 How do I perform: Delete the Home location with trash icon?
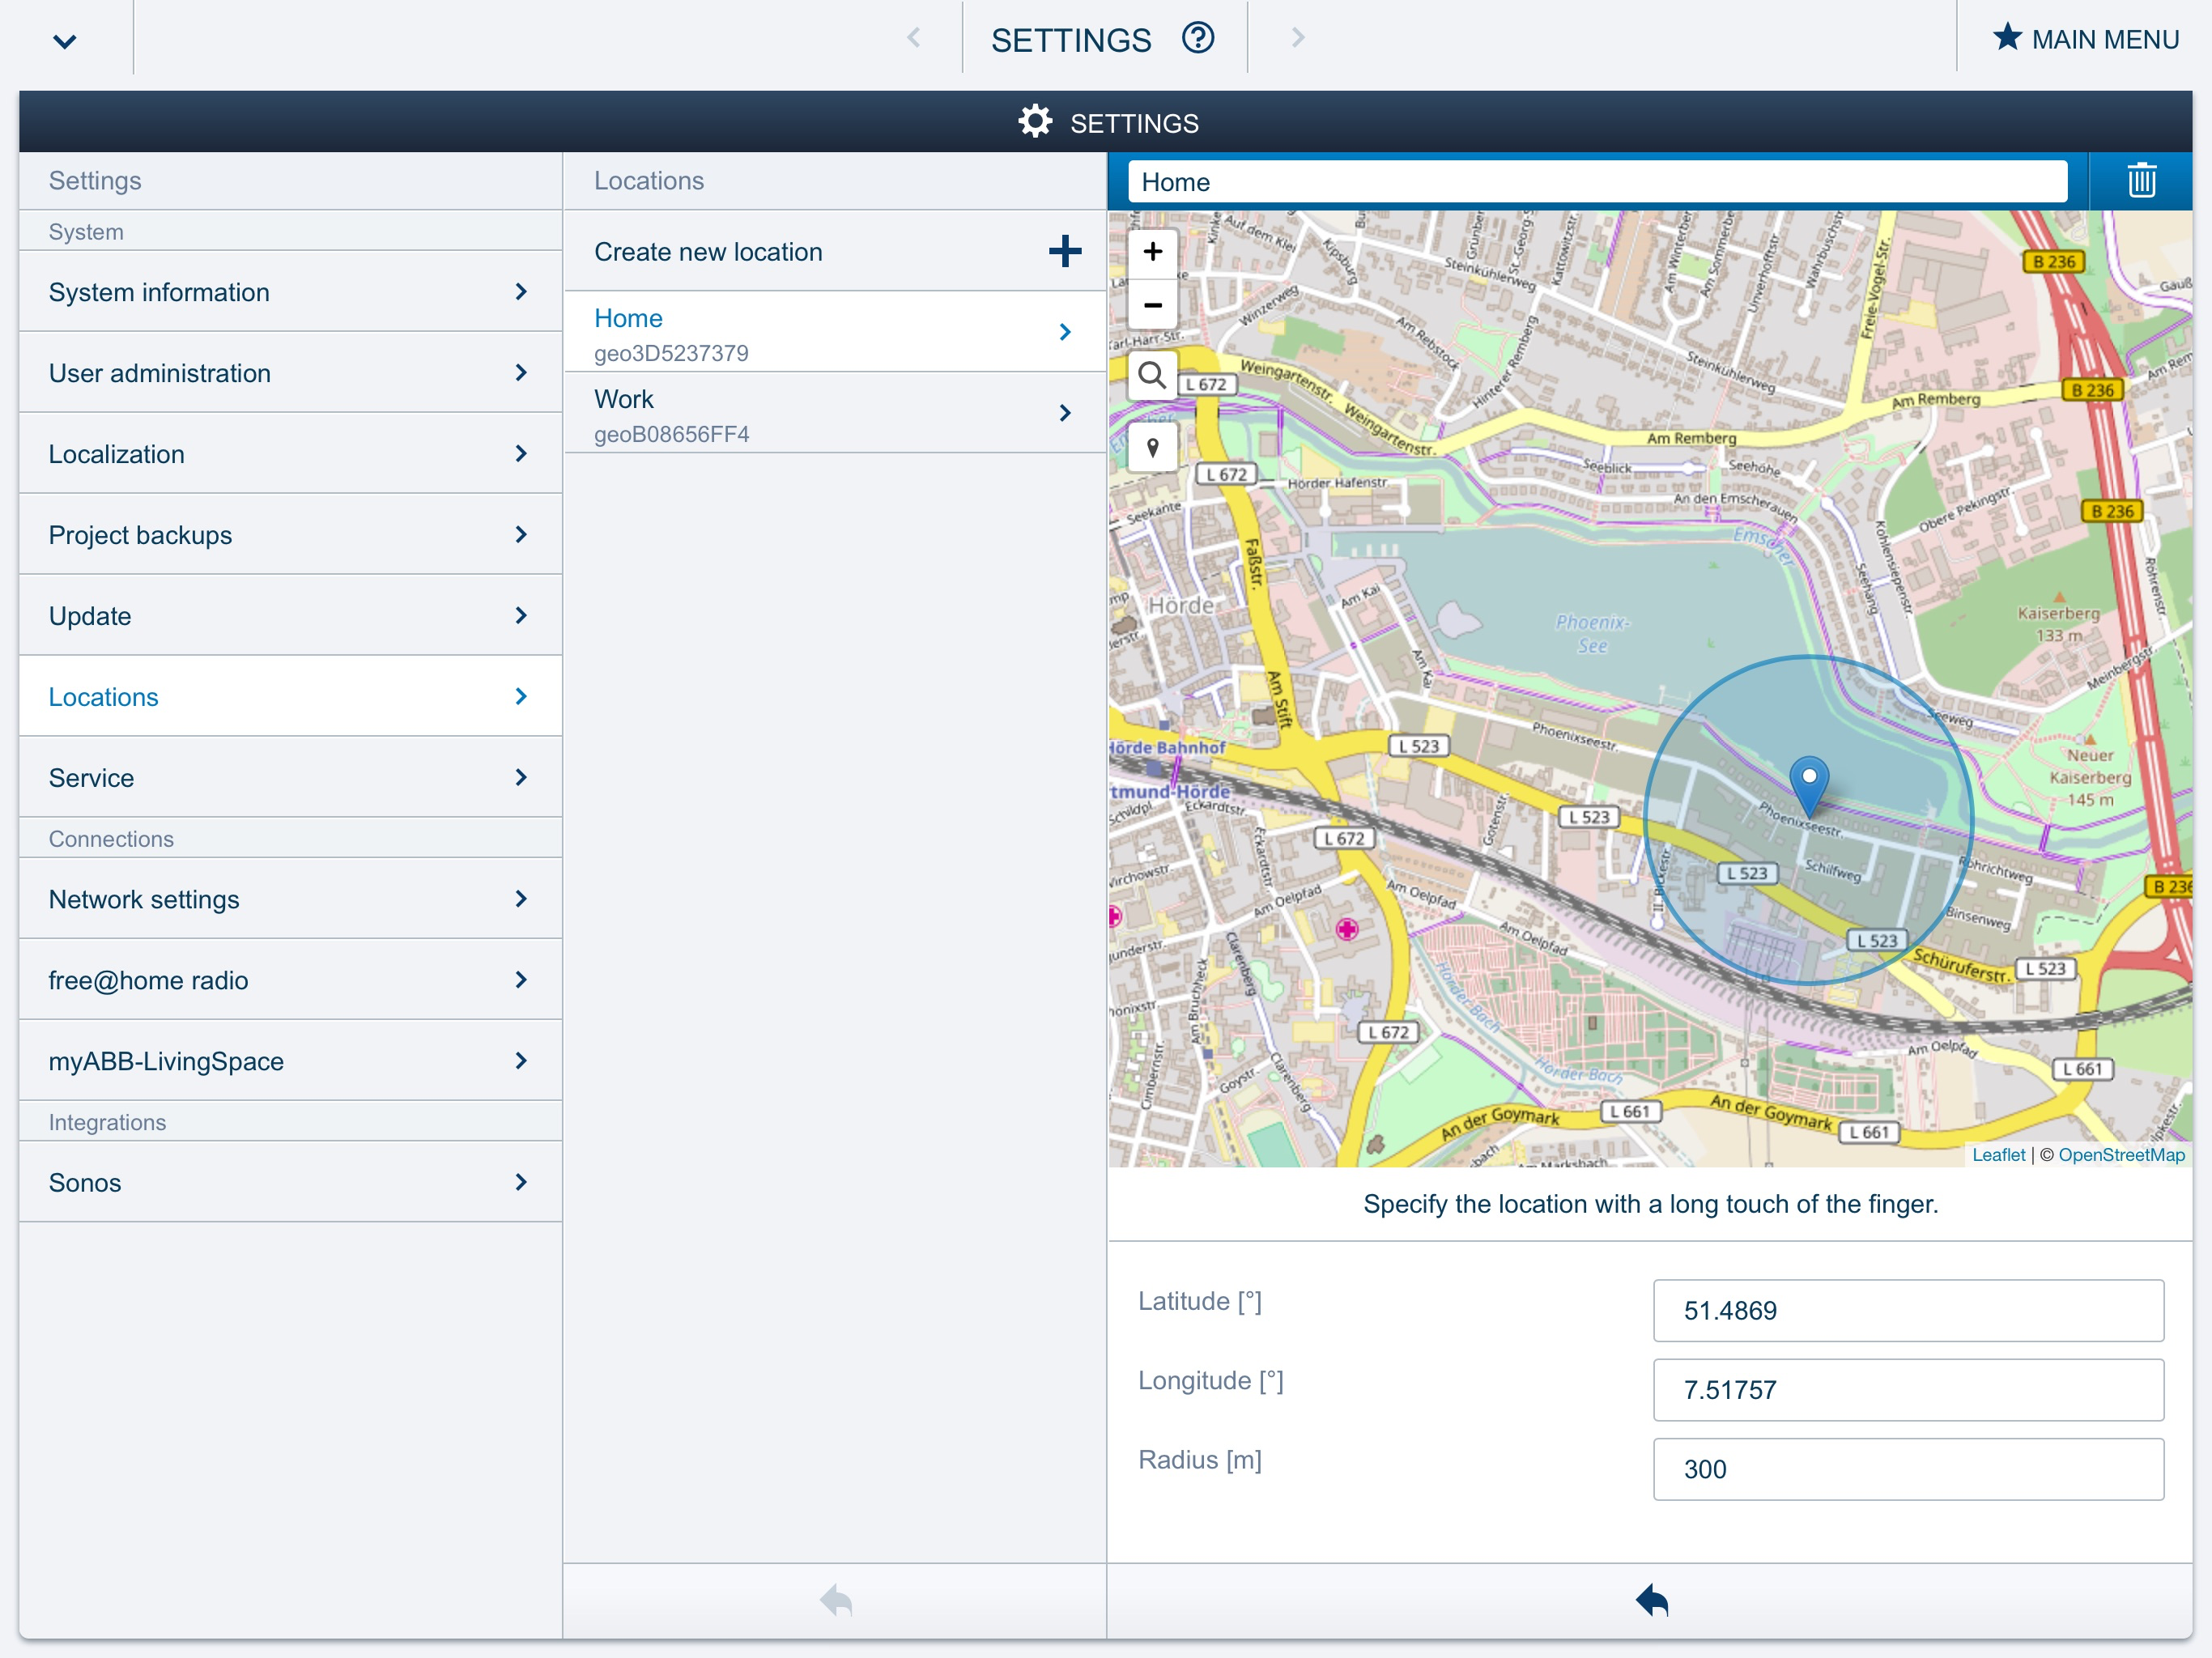tap(2141, 181)
